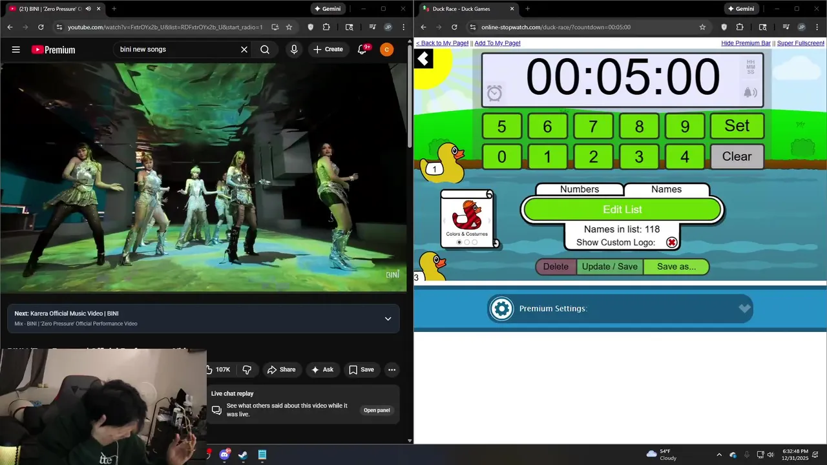
Task: Click Super Fullscreen link
Action: point(801,43)
